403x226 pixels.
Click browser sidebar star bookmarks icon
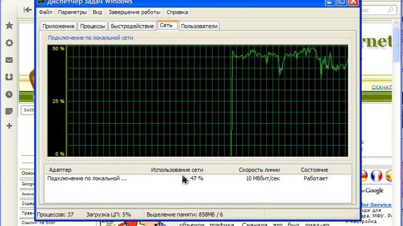(x=9, y=25)
